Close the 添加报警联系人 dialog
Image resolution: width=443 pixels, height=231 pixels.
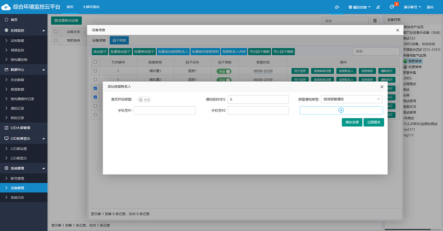[x=381, y=87]
